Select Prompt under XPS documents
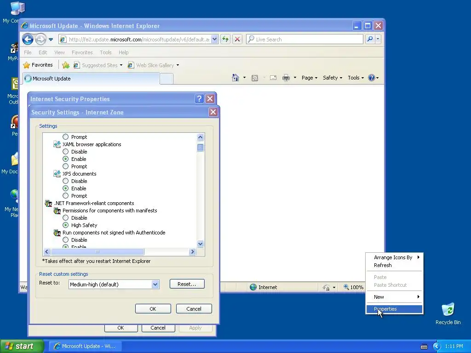This screenshot has width=471, height=353. [x=65, y=196]
